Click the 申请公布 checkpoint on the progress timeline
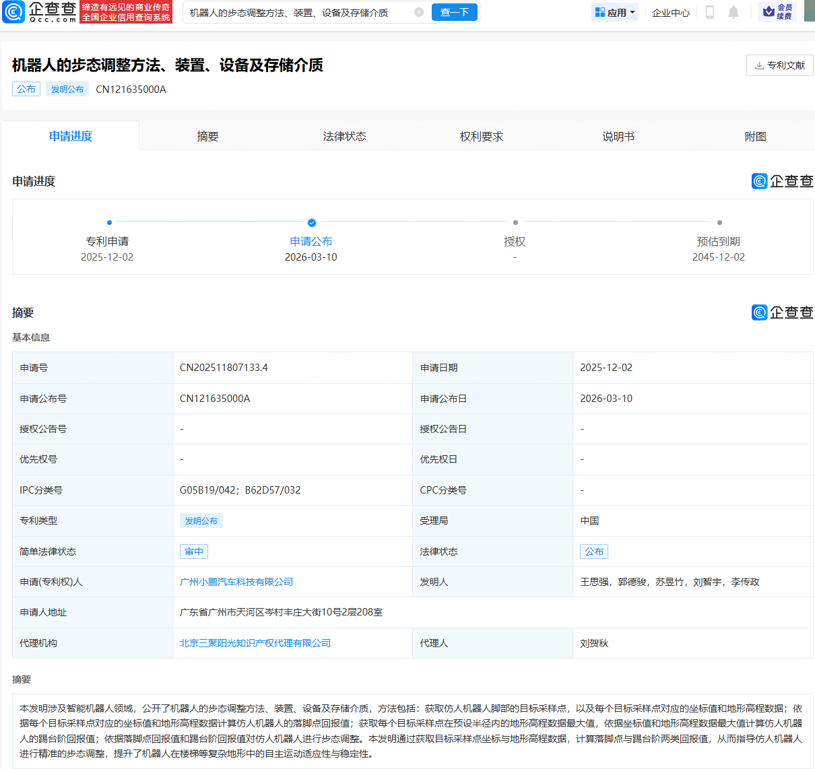Screen dimensions: 815x769 (311, 222)
